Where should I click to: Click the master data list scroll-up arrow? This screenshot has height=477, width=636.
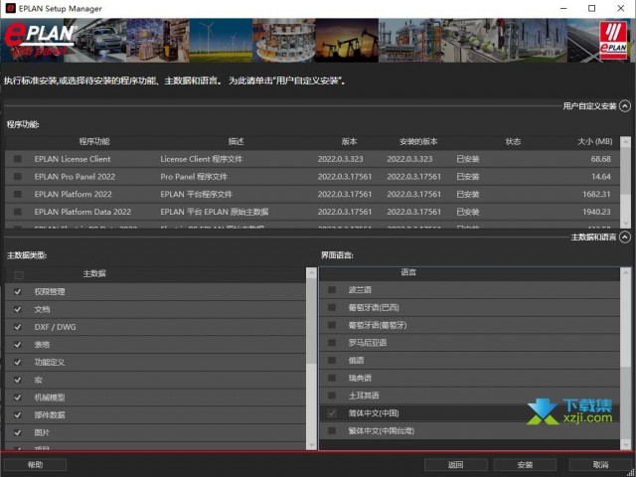click(x=311, y=272)
